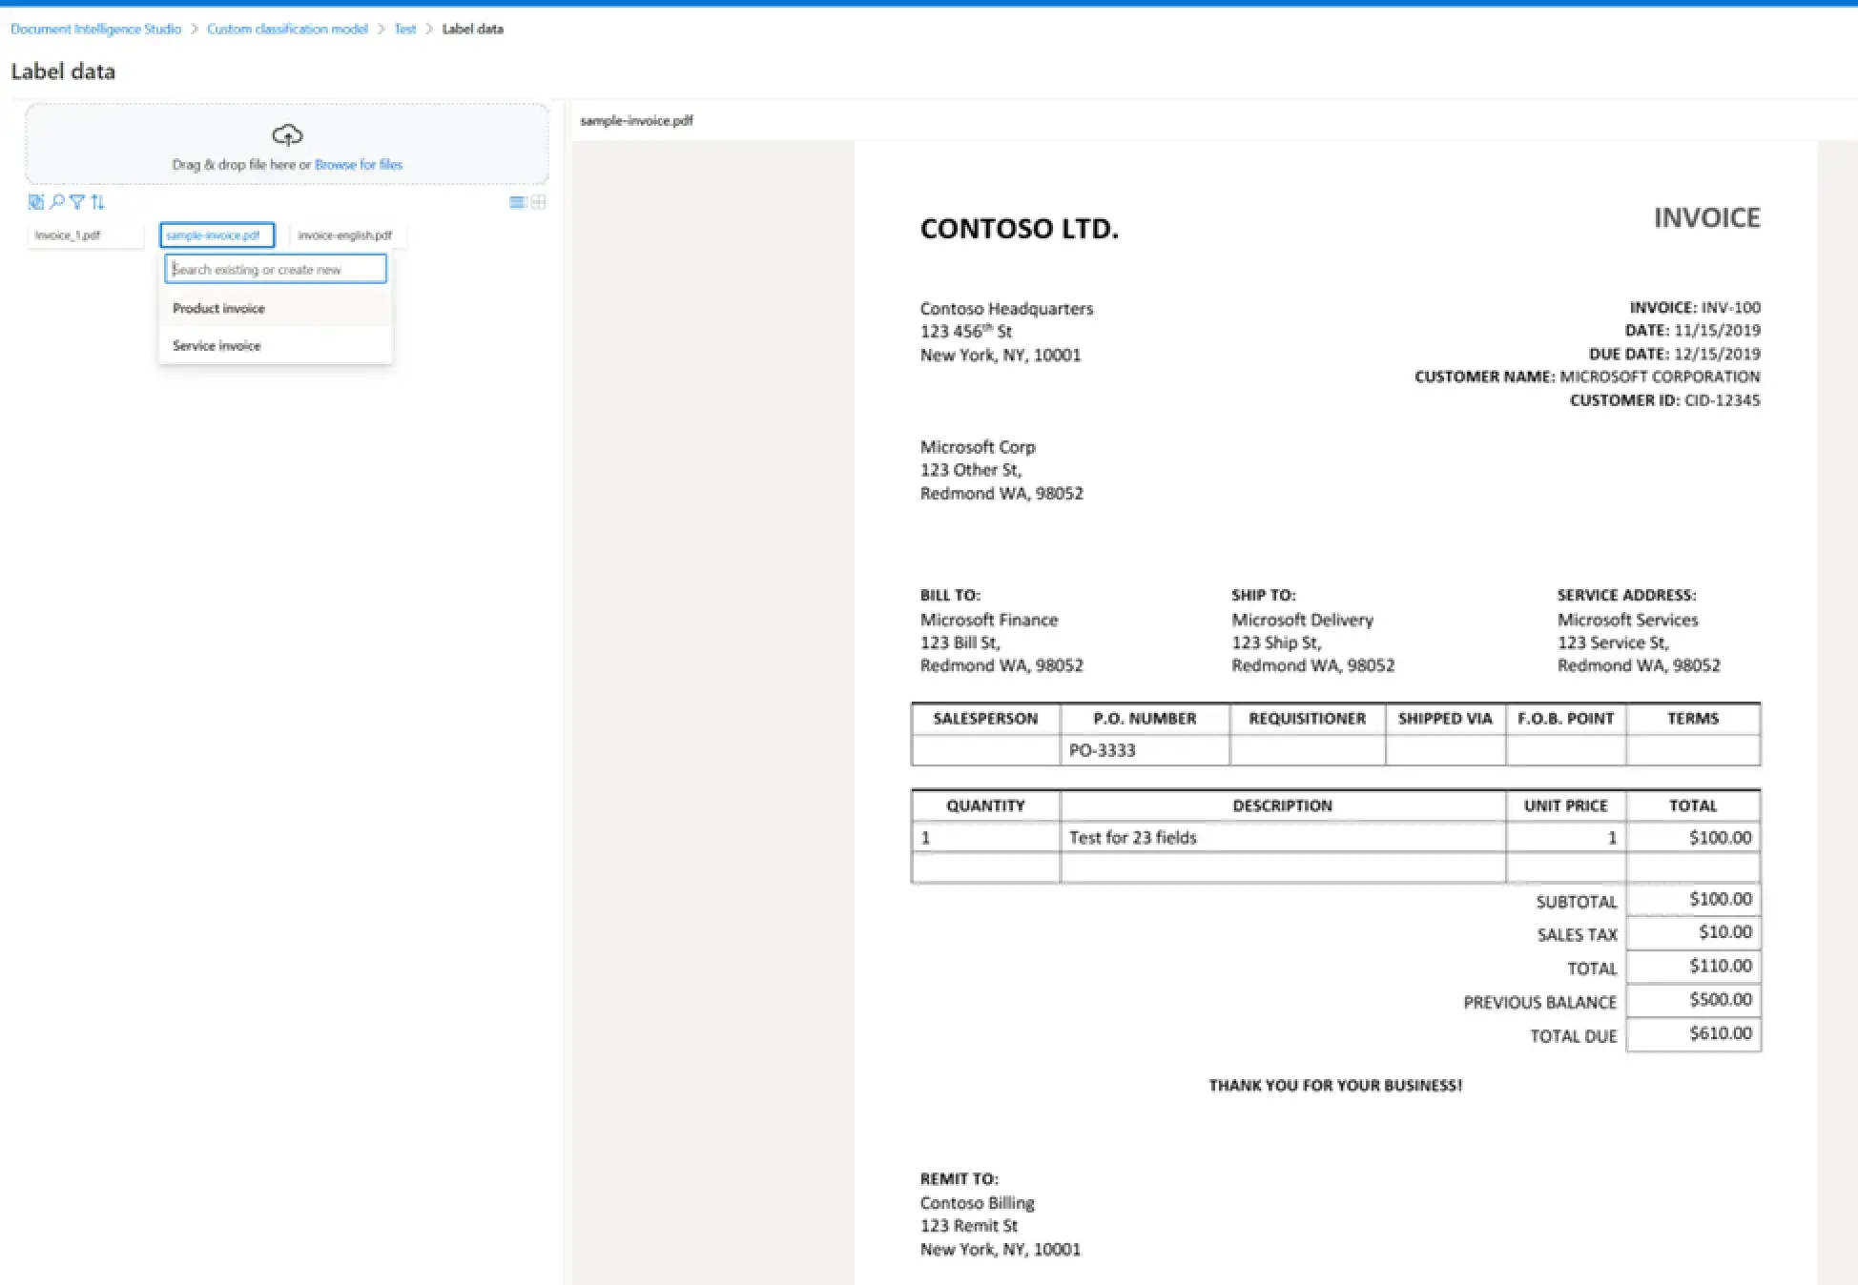The width and height of the screenshot is (1858, 1285).
Task: Click the select-all documents icon in toolbar
Action: pos(36,201)
